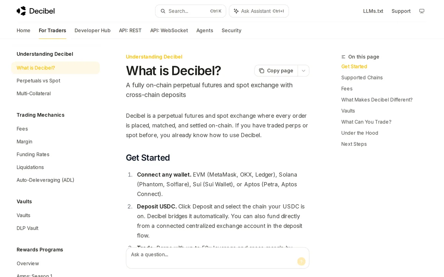Open the Rewards Overview page

28,263
